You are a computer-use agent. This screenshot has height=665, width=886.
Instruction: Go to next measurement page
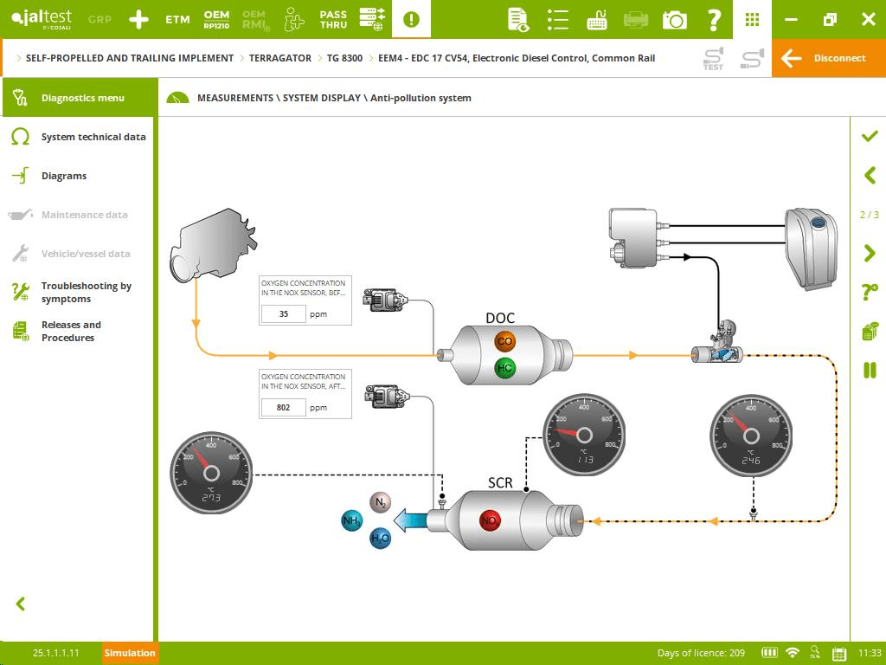coord(870,253)
